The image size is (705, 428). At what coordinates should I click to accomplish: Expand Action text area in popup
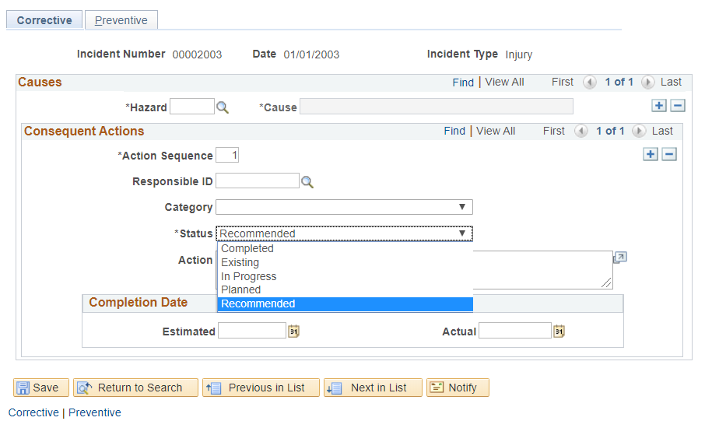click(620, 258)
